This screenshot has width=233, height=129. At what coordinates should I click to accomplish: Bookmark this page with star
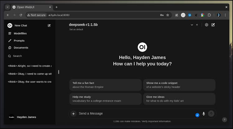tap(168, 15)
